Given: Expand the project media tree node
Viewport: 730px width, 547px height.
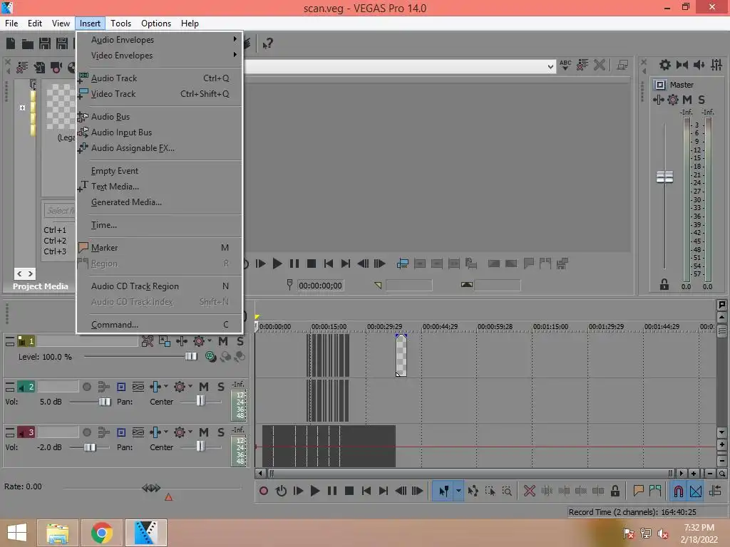Looking at the screenshot, I should coord(22,108).
